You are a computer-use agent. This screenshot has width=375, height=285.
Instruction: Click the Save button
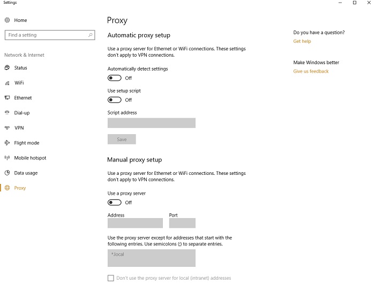(122, 139)
